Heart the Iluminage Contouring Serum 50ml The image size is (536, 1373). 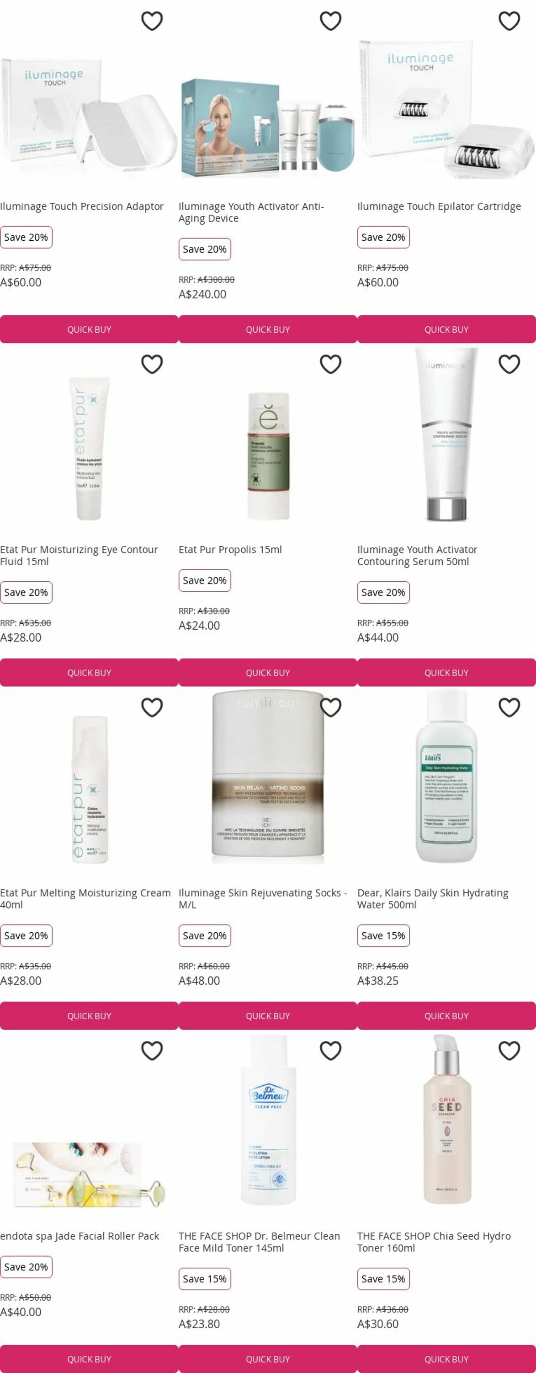click(x=509, y=365)
